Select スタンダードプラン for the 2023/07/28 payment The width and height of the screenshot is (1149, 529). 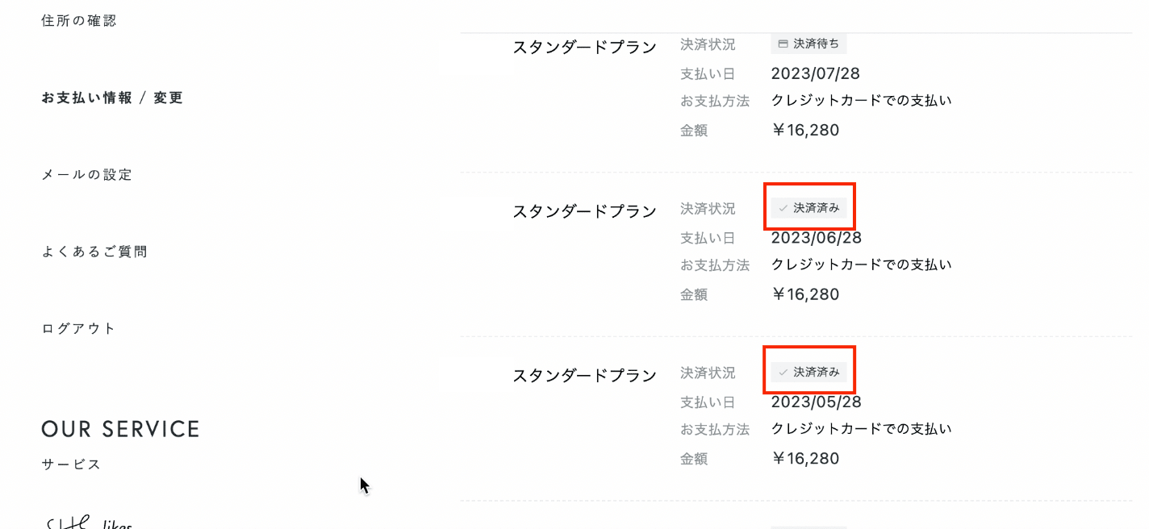coord(584,48)
